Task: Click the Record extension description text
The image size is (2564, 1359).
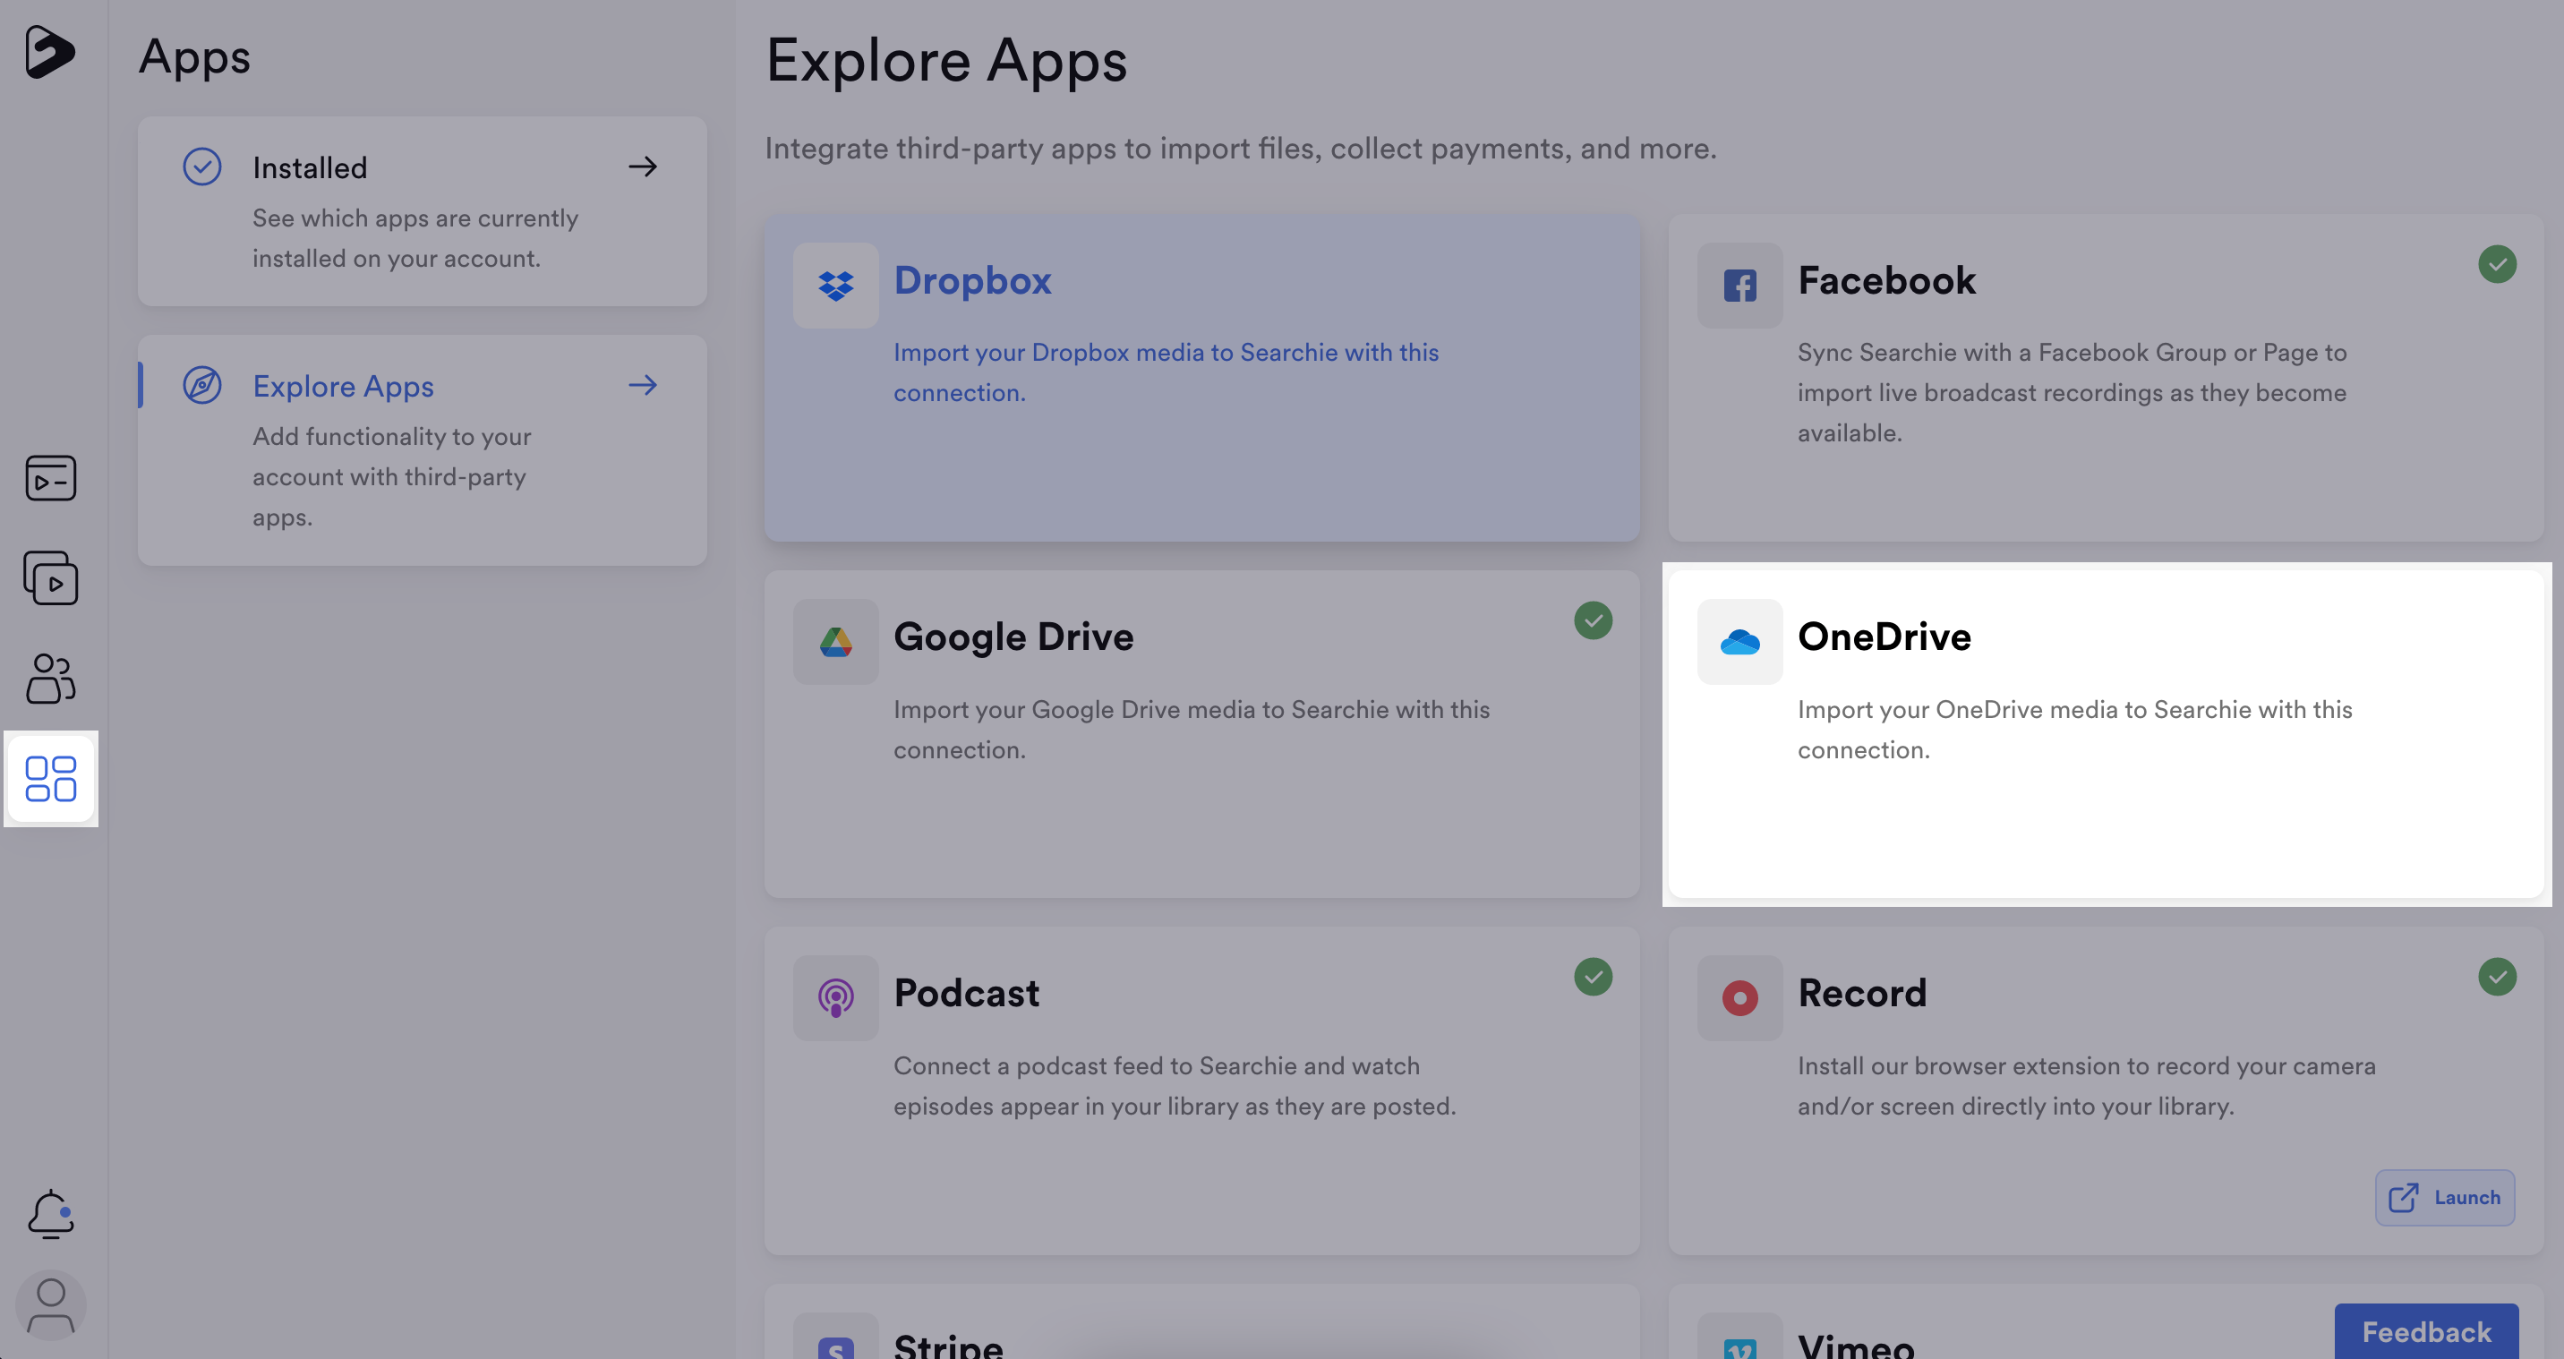Action: coord(2086,1086)
